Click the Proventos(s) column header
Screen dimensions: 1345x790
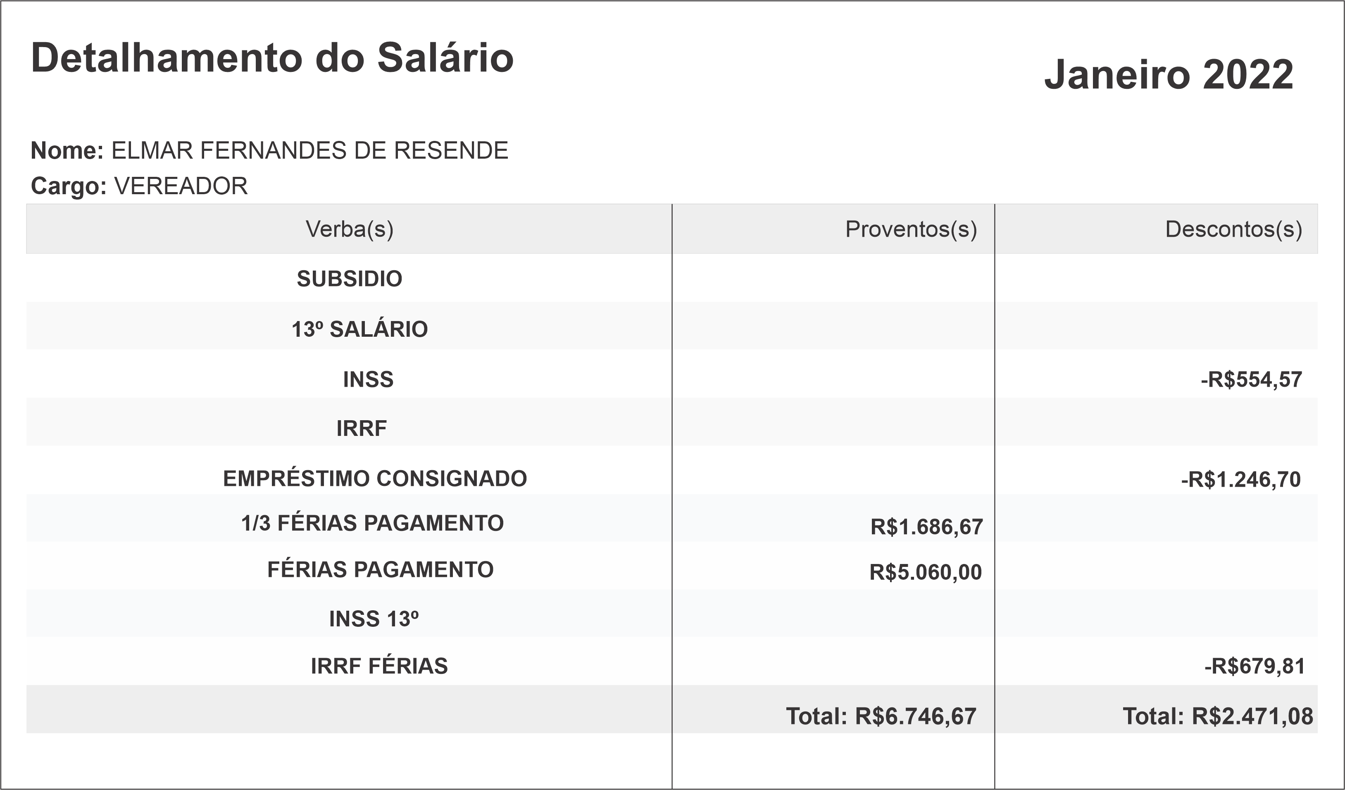(x=911, y=229)
